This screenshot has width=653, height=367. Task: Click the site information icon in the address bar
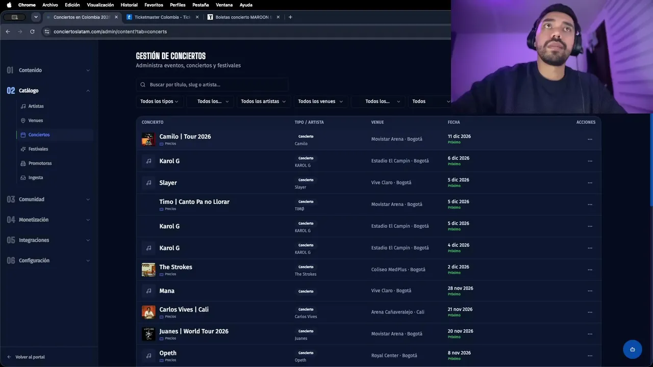coord(47,32)
